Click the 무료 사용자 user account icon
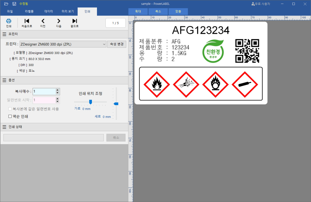The height and width of the screenshot is (202, 311). (x=253, y=4)
